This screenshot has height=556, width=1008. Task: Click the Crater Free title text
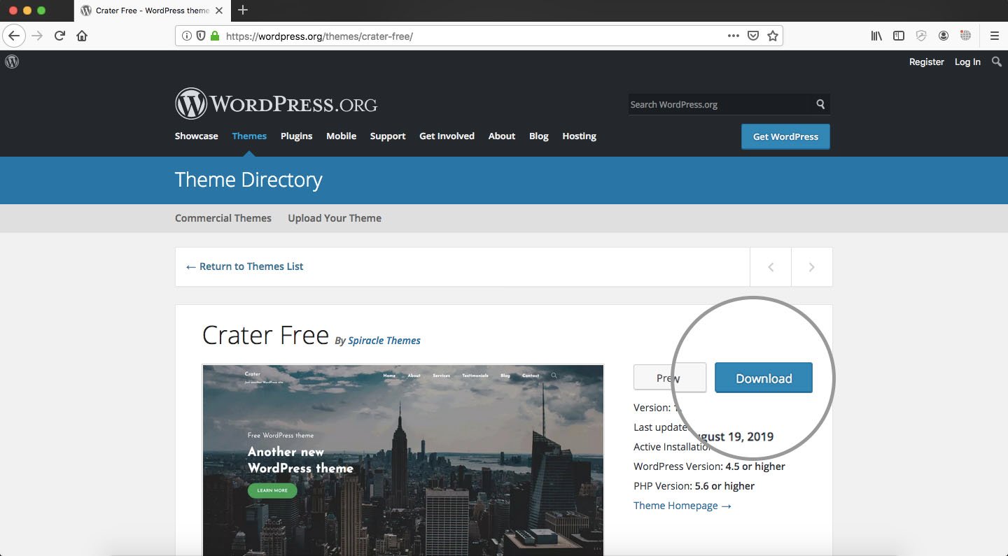pyautogui.click(x=265, y=335)
